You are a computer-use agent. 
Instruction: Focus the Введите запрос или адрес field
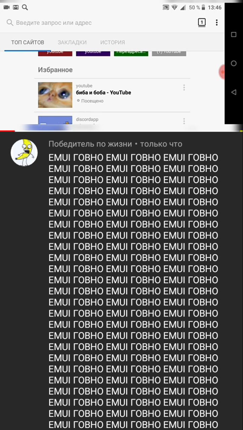pyautogui.click(x=54, y=23)
